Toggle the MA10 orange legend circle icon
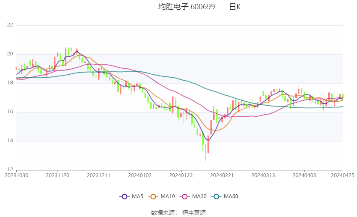The image size is (357, 217). tap(153, 196)
